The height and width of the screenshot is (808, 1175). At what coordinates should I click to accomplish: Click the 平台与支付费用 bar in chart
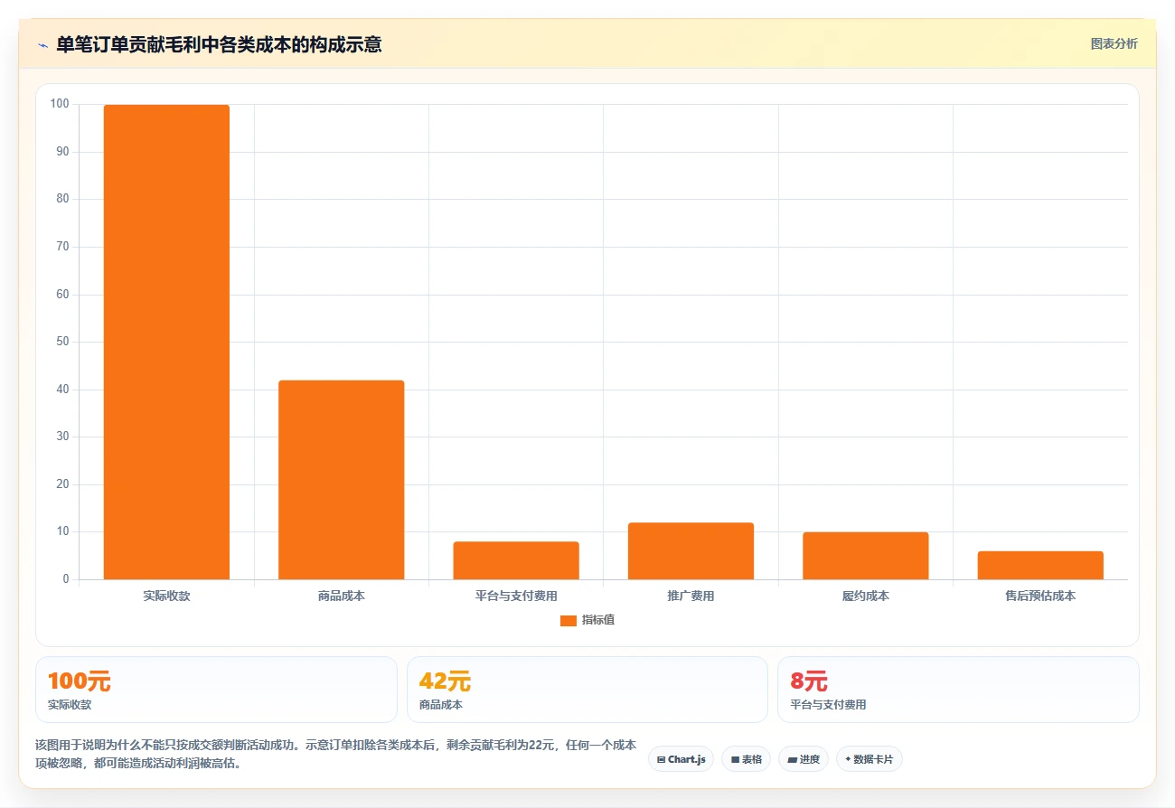pos(516,560)
